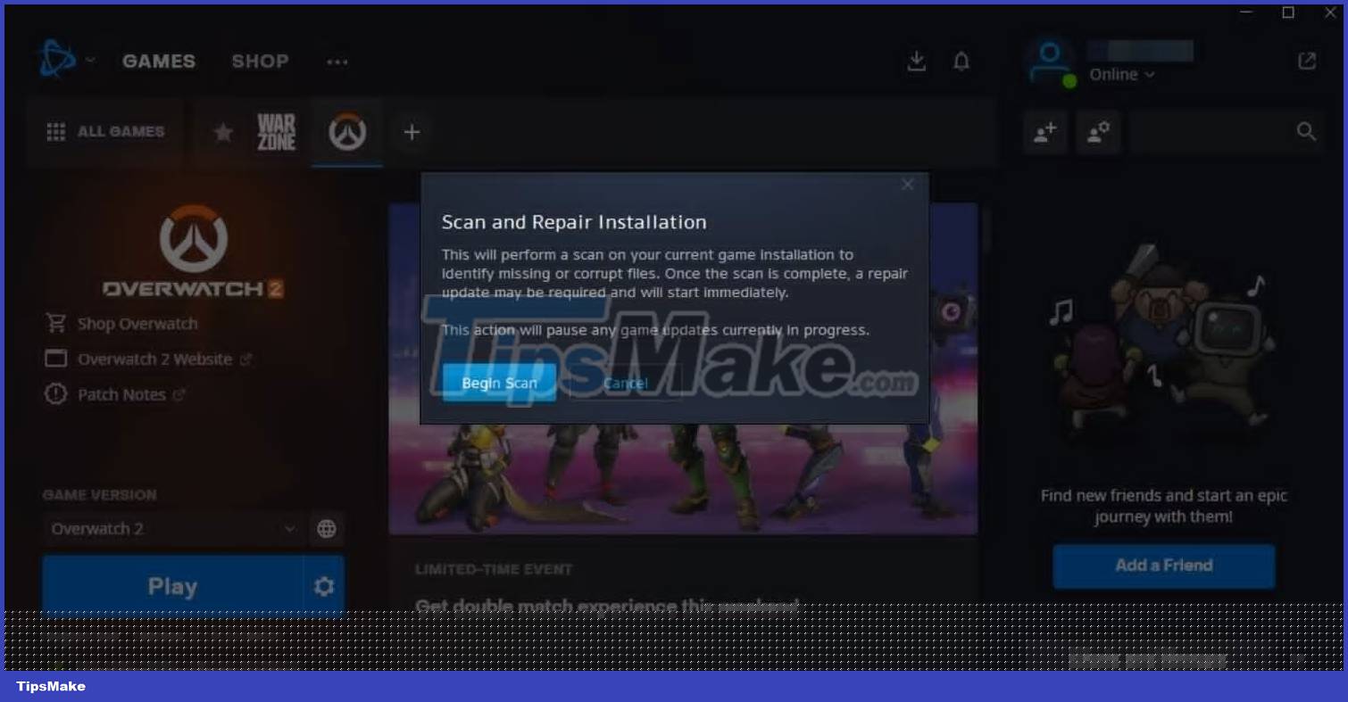Open the social settings icon

(x=1098, y=132)
